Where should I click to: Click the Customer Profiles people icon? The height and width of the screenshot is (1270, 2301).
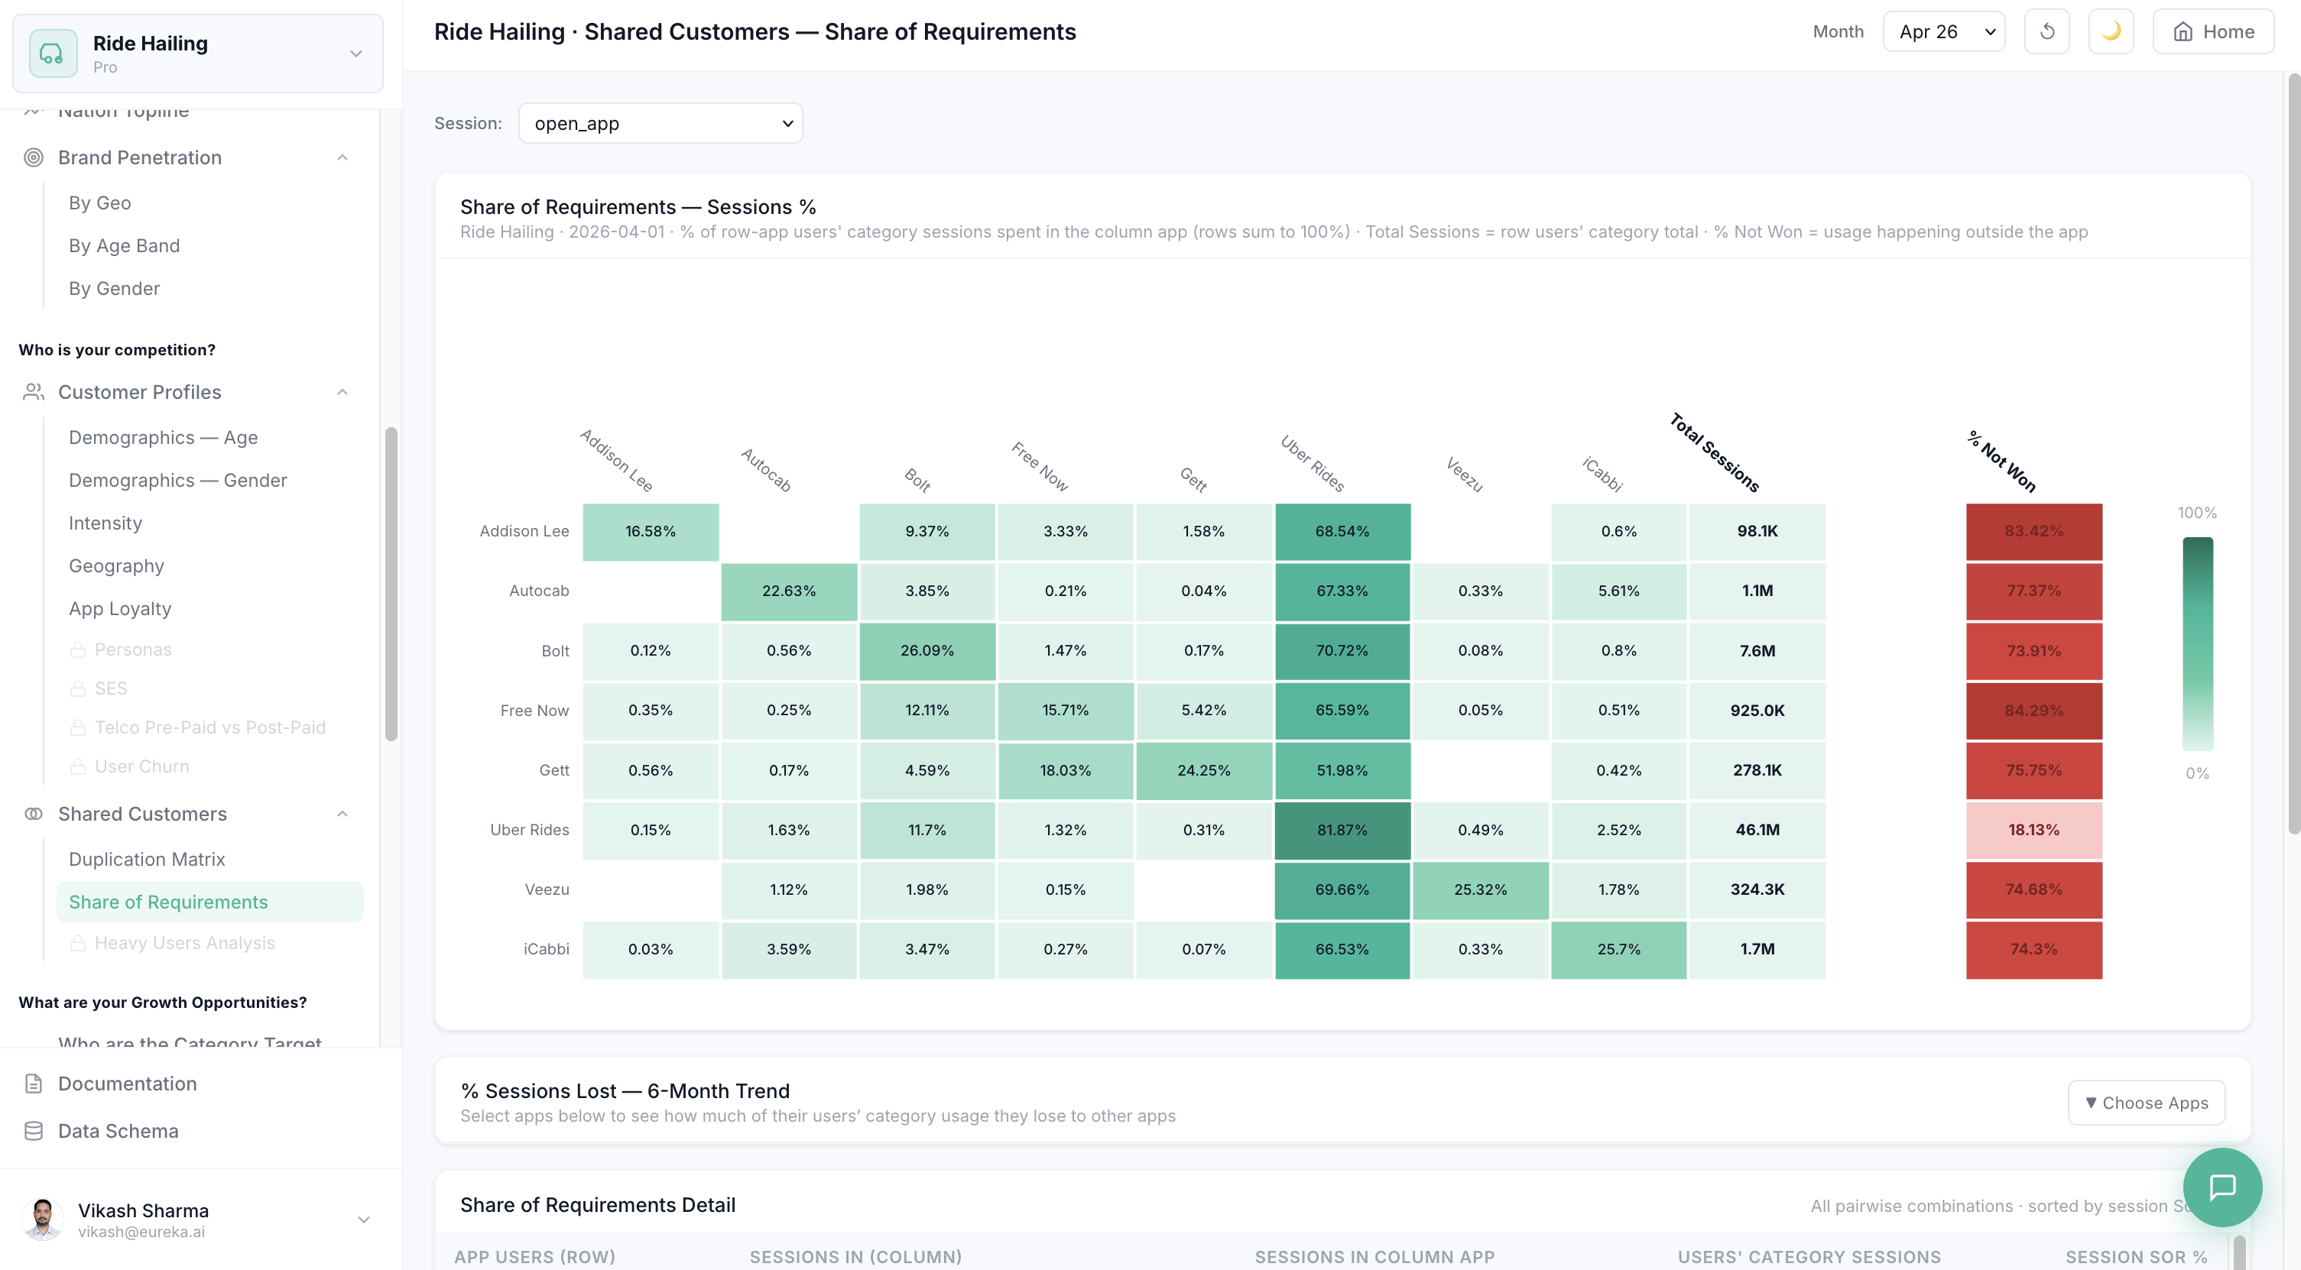pyautogui.click(x=34, y=392)
